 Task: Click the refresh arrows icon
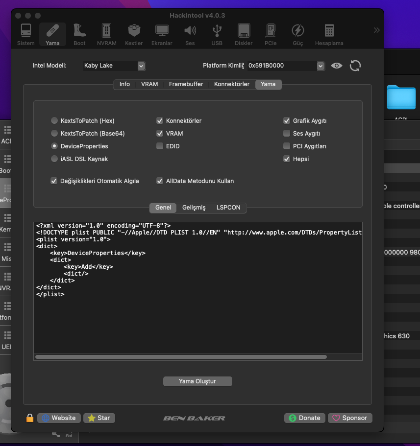coord(355,66)
